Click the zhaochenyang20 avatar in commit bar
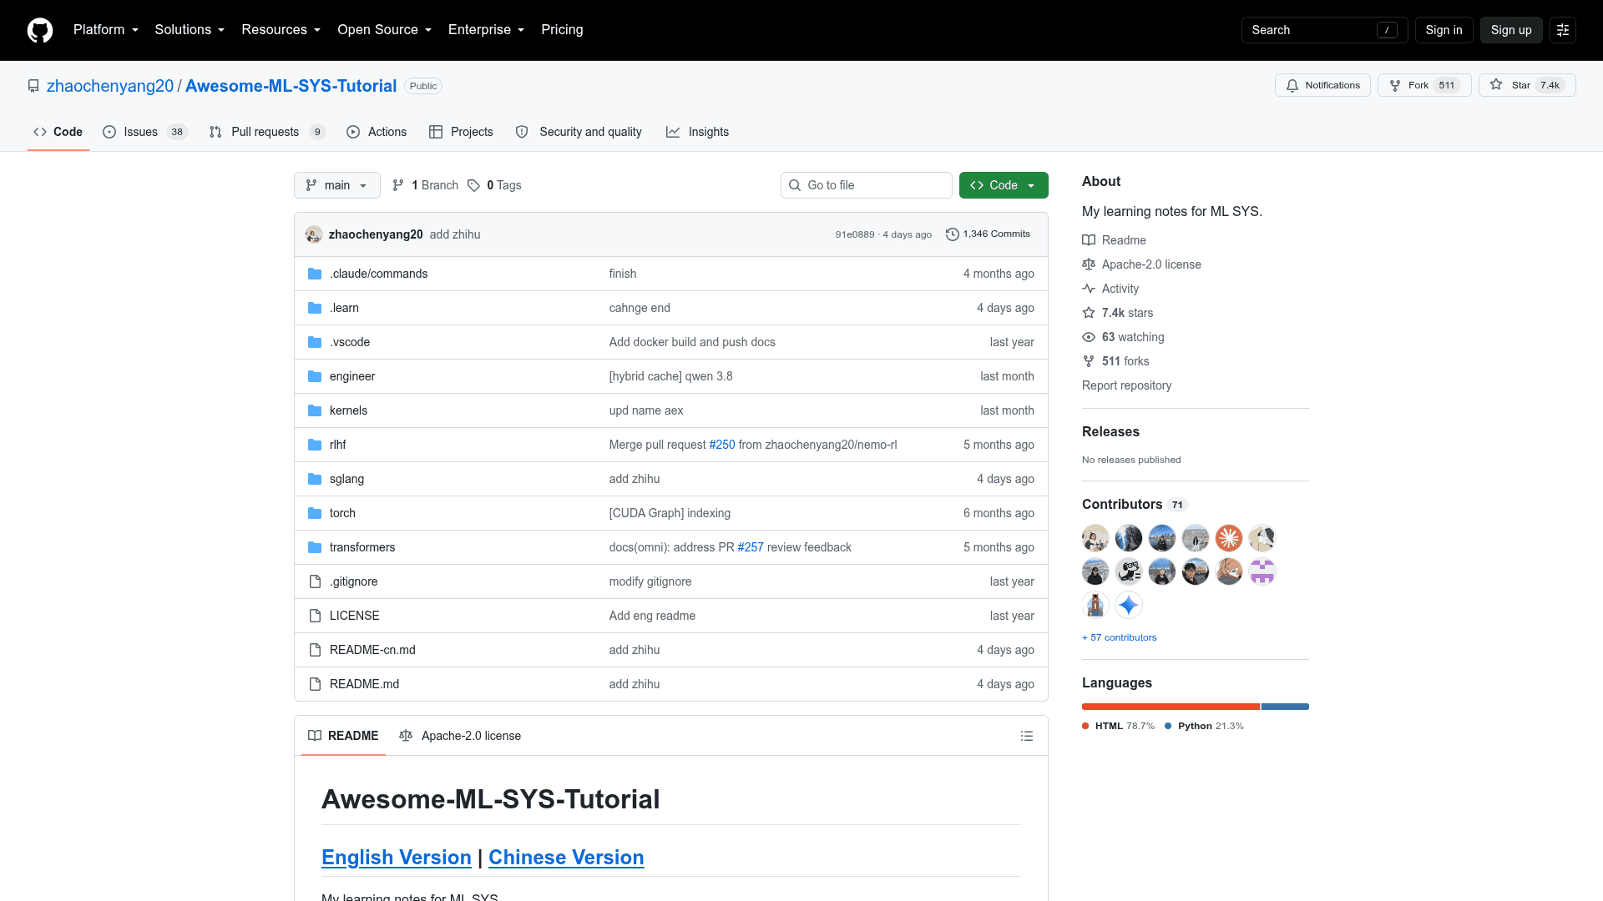 point(314,234)
